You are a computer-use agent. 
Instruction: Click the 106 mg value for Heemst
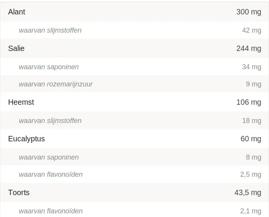tap(249, 102)
